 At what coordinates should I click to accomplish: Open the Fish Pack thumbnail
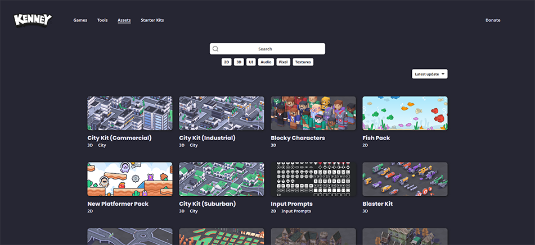[x=404, y=113]
